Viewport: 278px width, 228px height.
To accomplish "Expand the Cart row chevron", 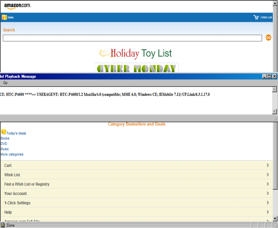I will pos(268,165).
